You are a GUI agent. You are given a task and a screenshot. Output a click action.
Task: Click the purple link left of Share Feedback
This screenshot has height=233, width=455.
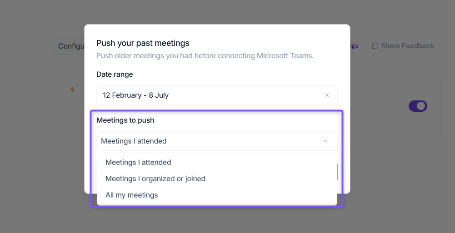pos(354,46)
